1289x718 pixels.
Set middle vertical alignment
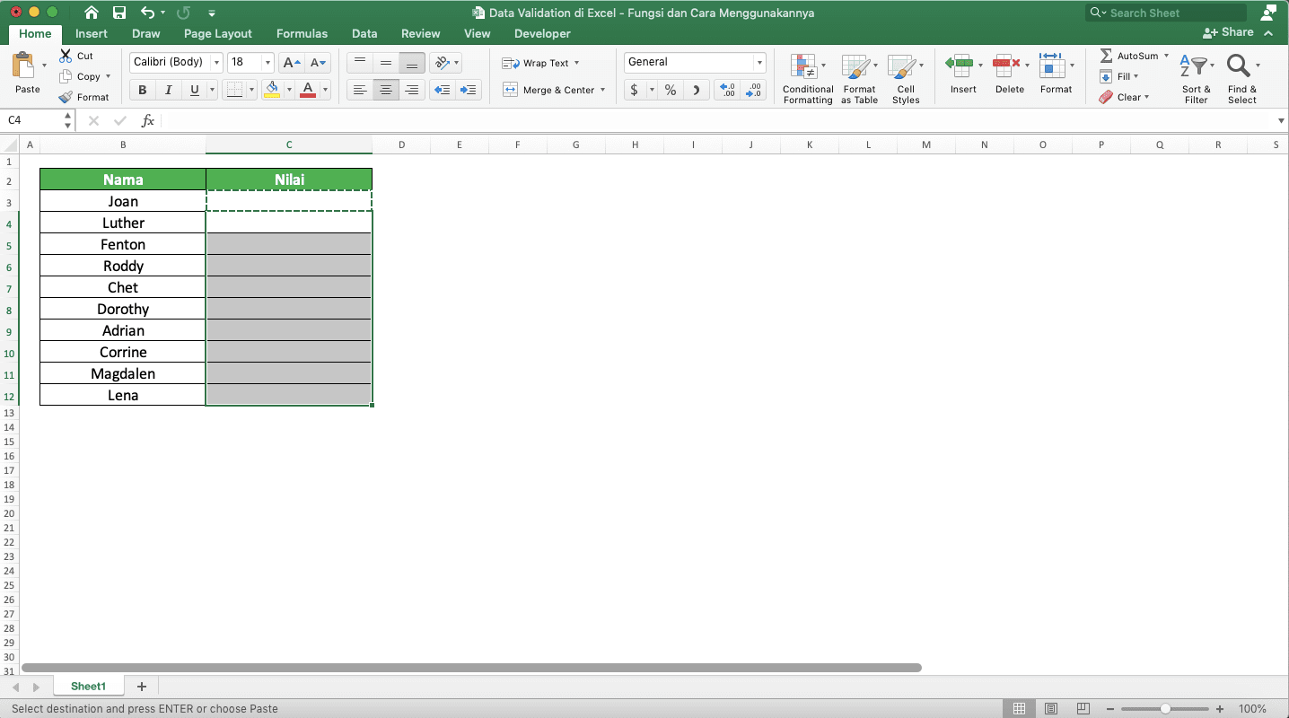386,63
